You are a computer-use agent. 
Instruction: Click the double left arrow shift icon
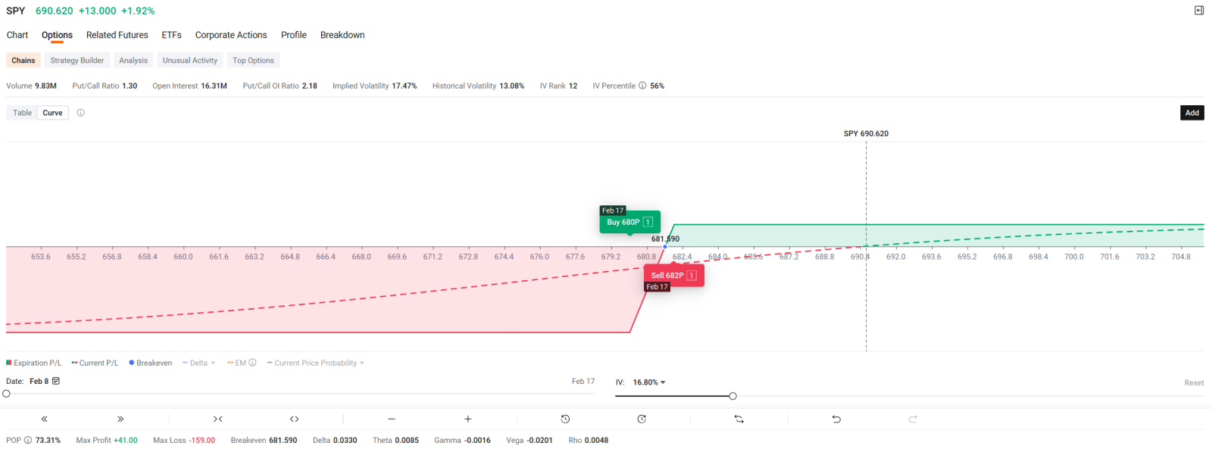point(44,419)
